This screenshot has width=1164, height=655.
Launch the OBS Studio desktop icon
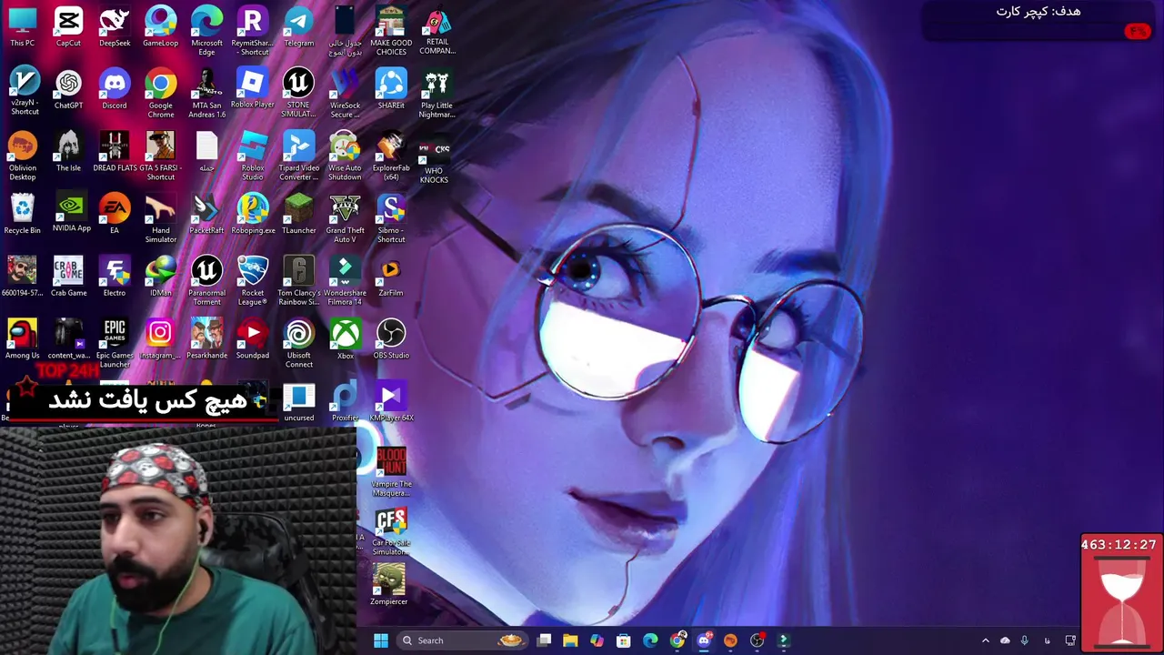click(x=391, y=339)
